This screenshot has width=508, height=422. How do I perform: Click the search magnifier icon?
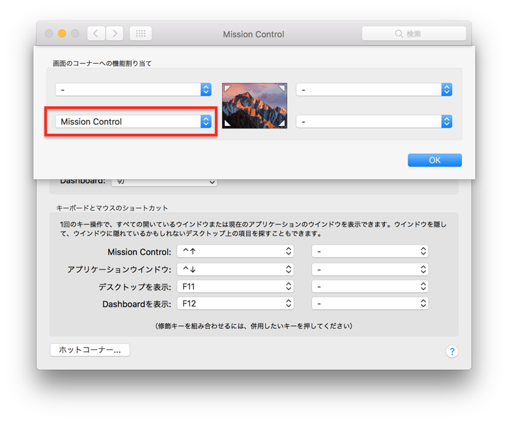click(x=399, y=34)
